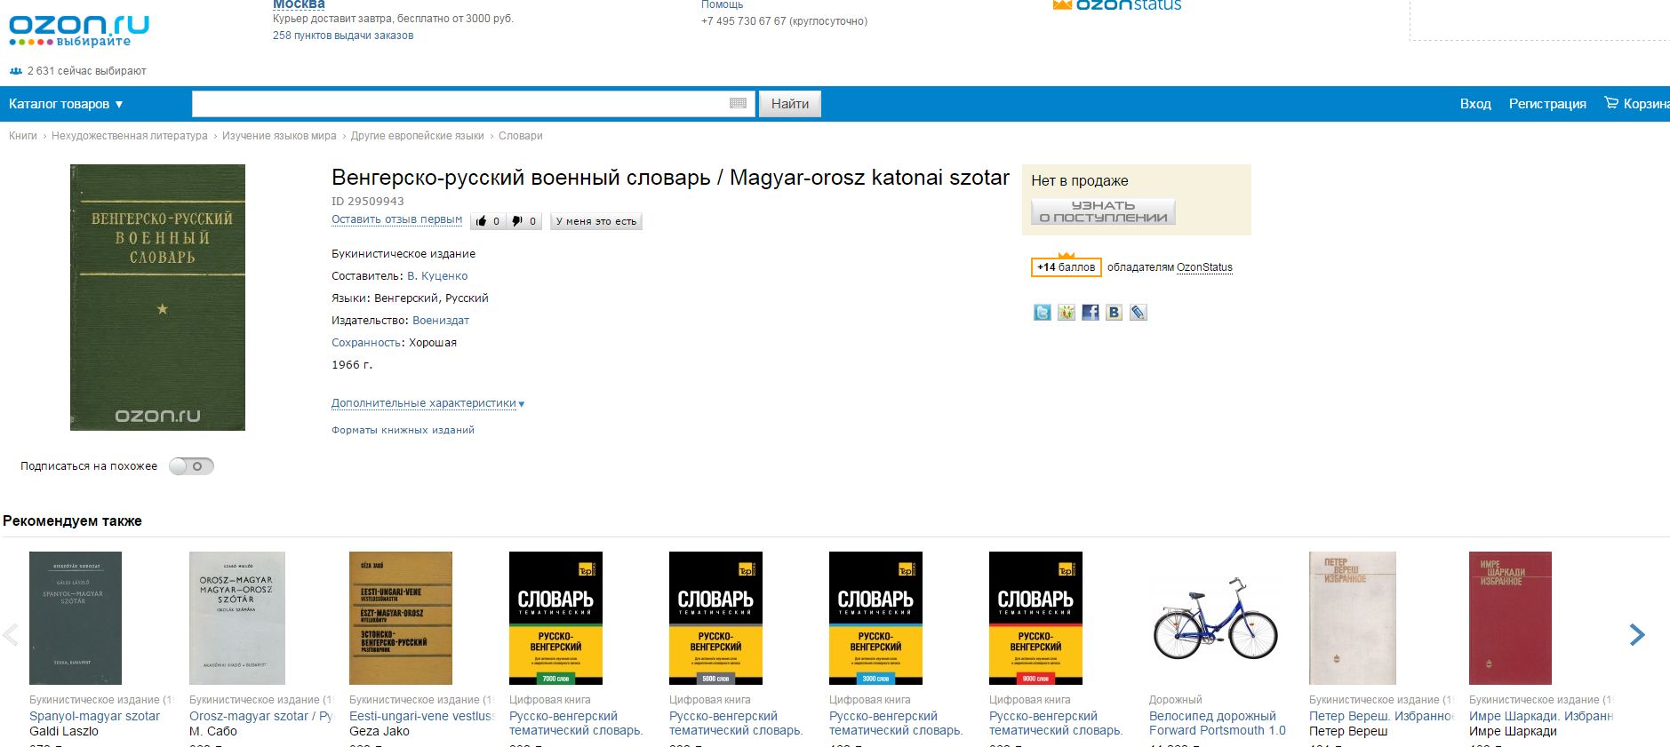Mark the book with У меня это есть
Screen dimensions: 1670x747
point(596,221)
